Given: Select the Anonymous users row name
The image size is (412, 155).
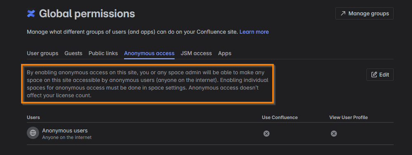Looking at the screenshot, I should pyautogui.click(x=65, y=131).
